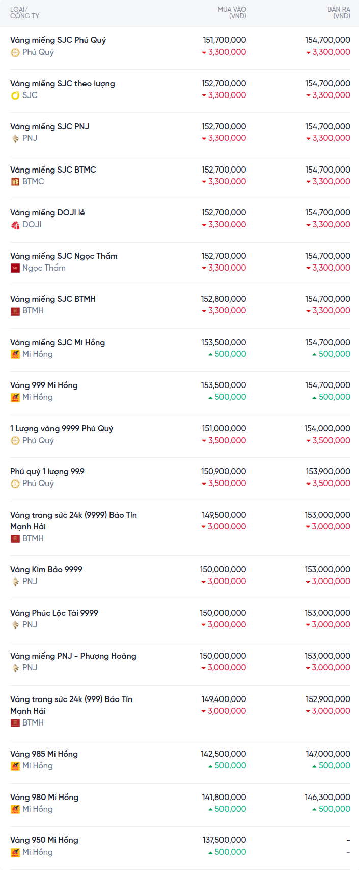Click the DOJI red logo icon
The width and height of the screenshot is (359, 870).
15,225
